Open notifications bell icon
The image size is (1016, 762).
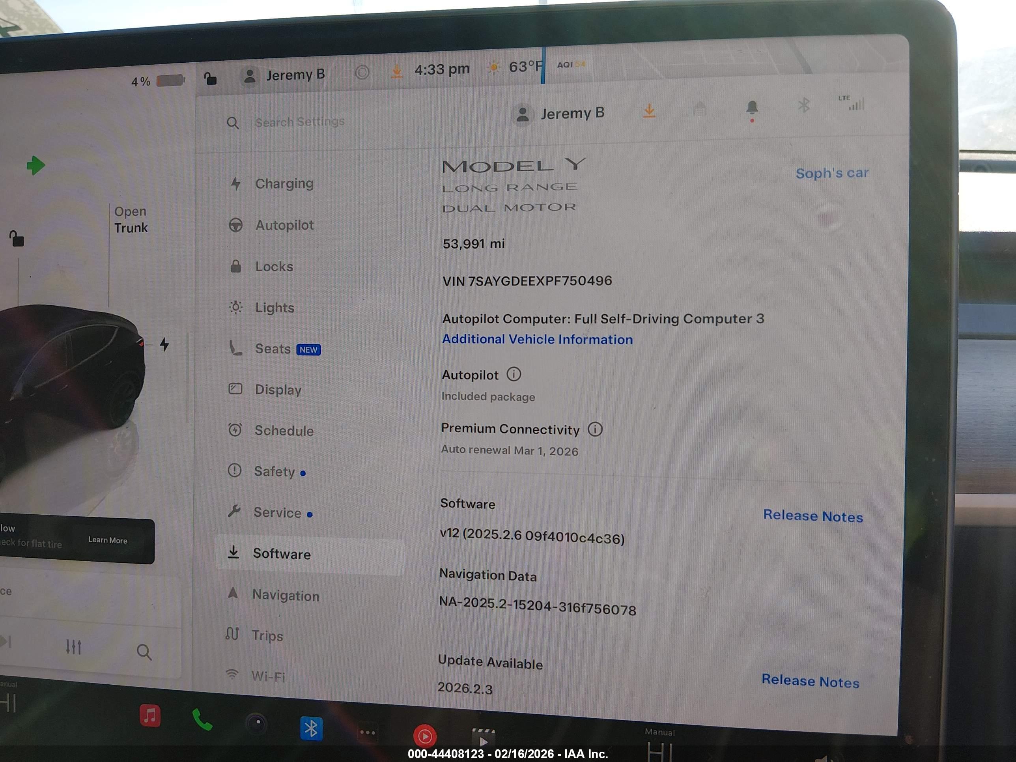pos(752,108)
